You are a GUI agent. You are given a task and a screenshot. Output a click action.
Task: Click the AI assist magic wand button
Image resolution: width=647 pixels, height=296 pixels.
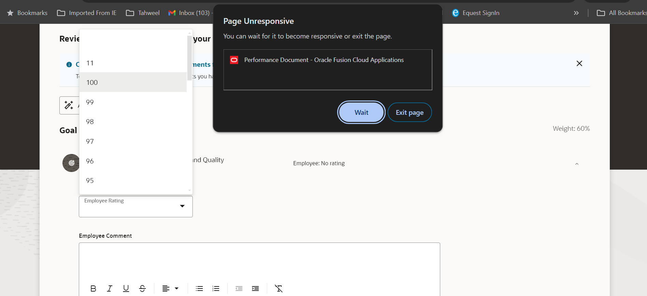[69, 105]
